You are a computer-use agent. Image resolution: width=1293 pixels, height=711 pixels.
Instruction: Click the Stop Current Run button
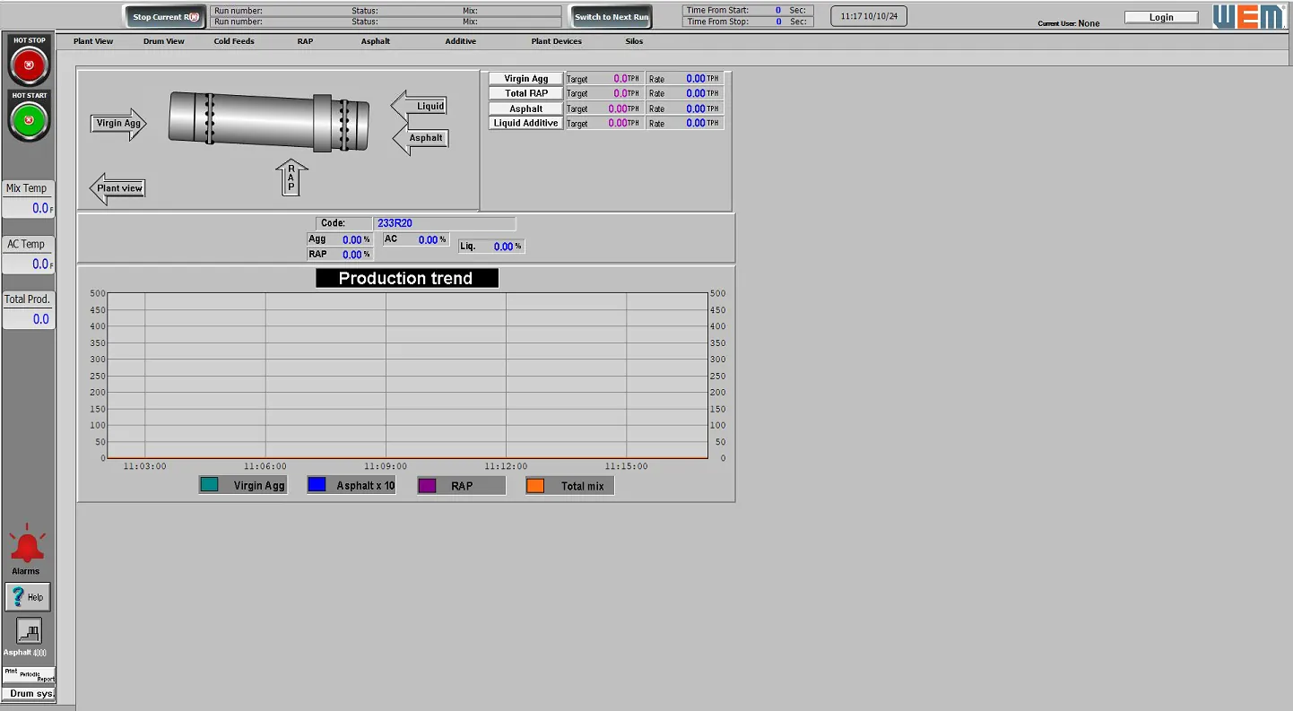coord(164,15)
